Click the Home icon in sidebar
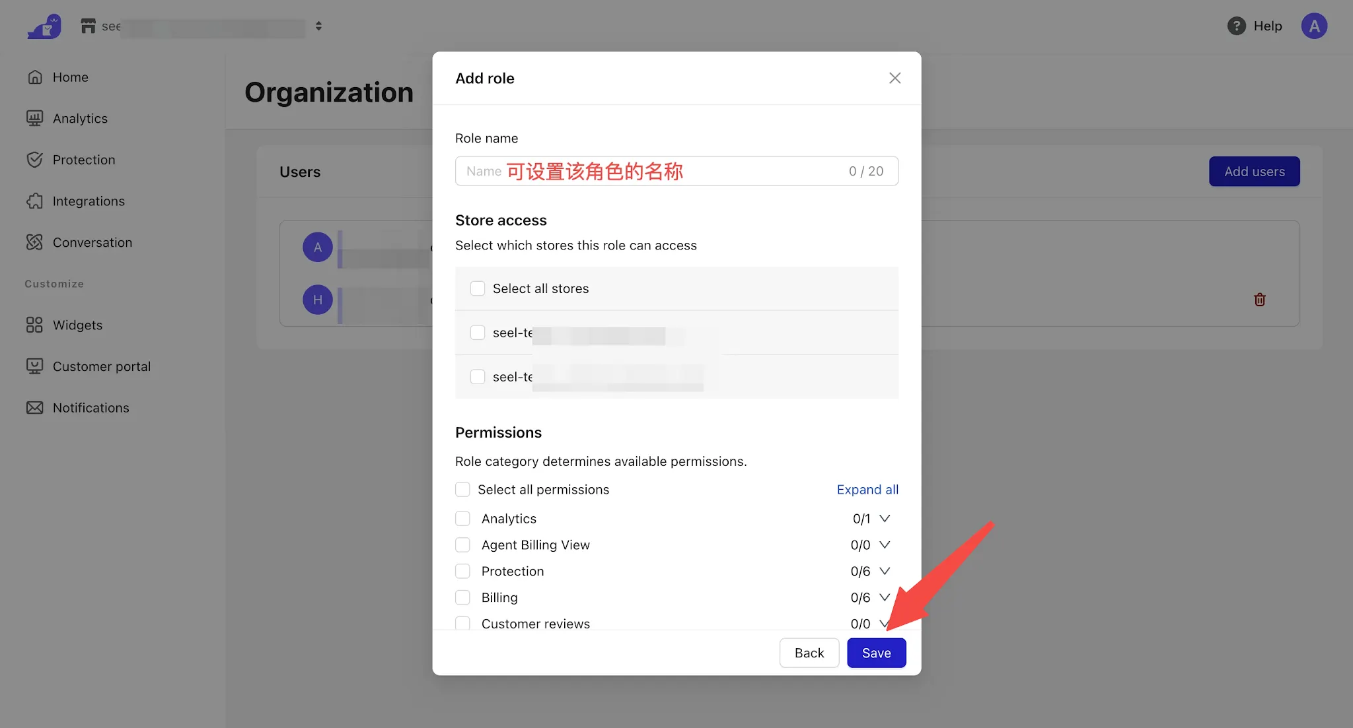This screenshot has height=728, width=1353. click(35, 77)
